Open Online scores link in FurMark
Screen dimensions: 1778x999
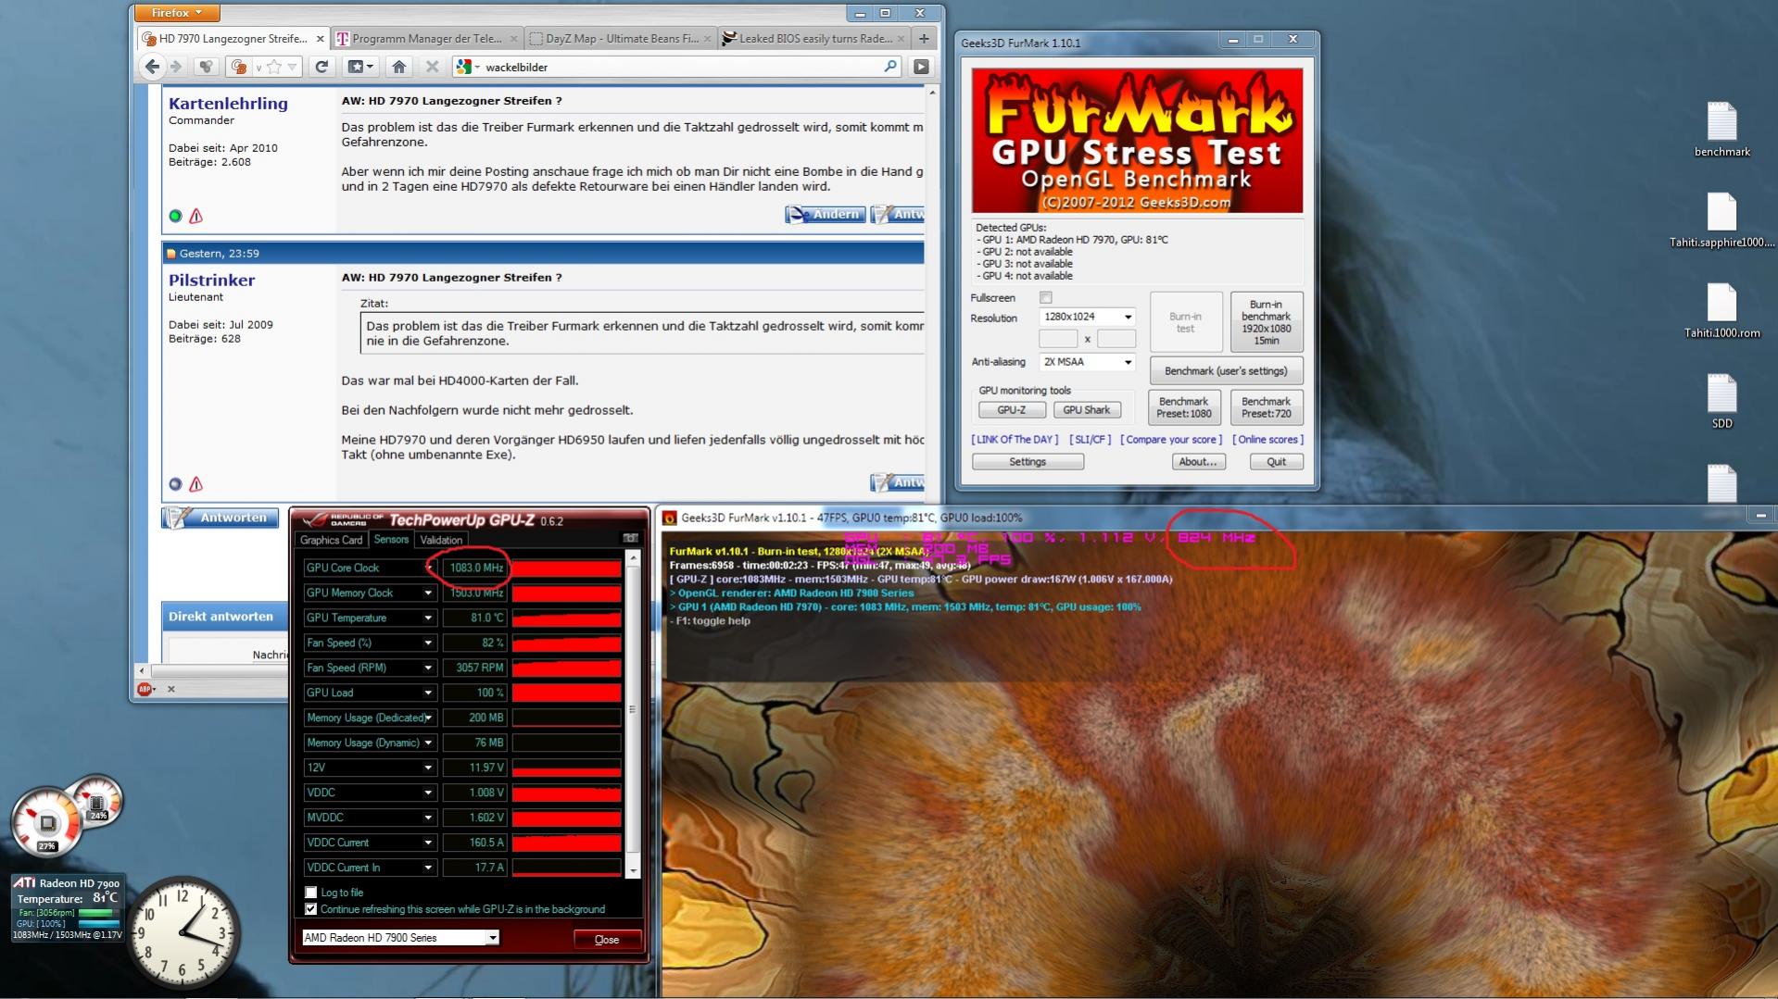click(x=1267, y=440)
